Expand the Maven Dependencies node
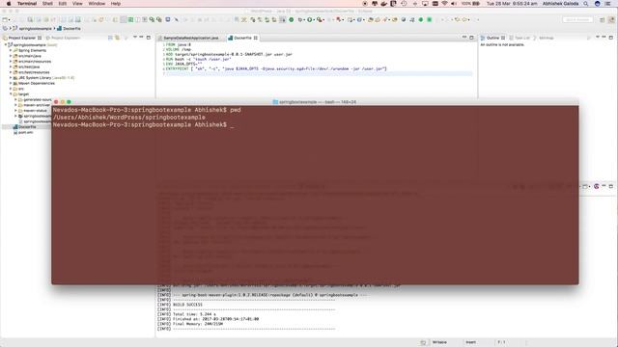 click(x=11, y=84)
